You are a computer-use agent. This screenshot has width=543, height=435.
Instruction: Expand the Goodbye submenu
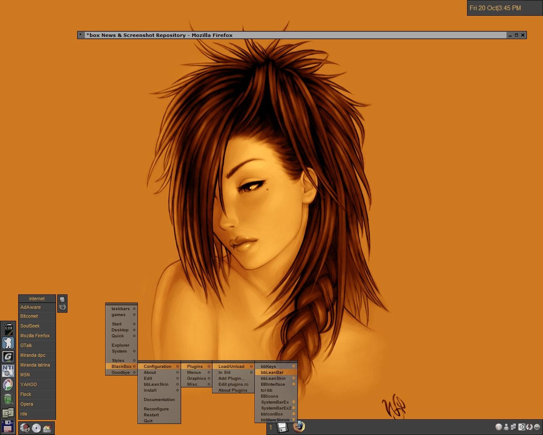point(121,373)
